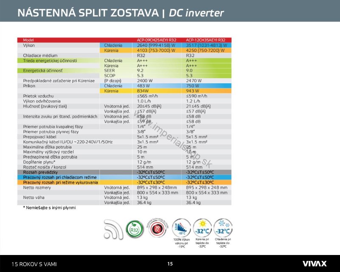This screenshot has width=340, height=272.
Task: Click model header 'ACP-12CH35AEYI R32'
Action: [206, 40]
